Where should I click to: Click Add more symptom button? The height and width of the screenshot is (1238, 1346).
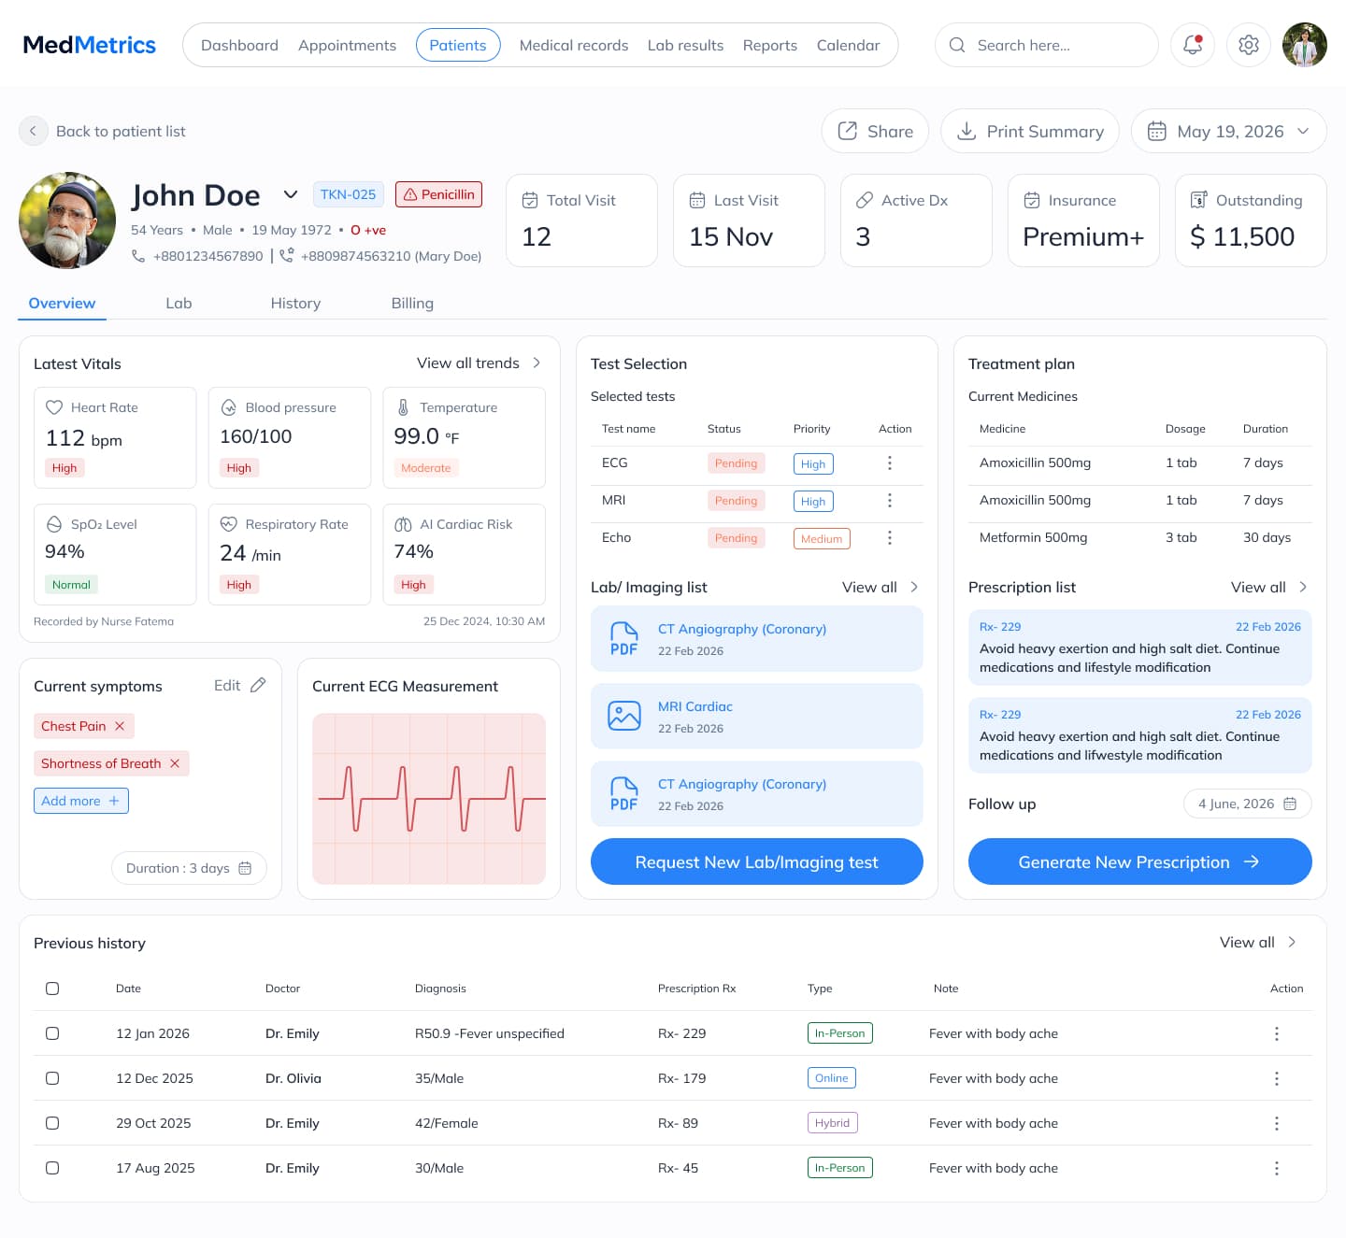point(81,801)
